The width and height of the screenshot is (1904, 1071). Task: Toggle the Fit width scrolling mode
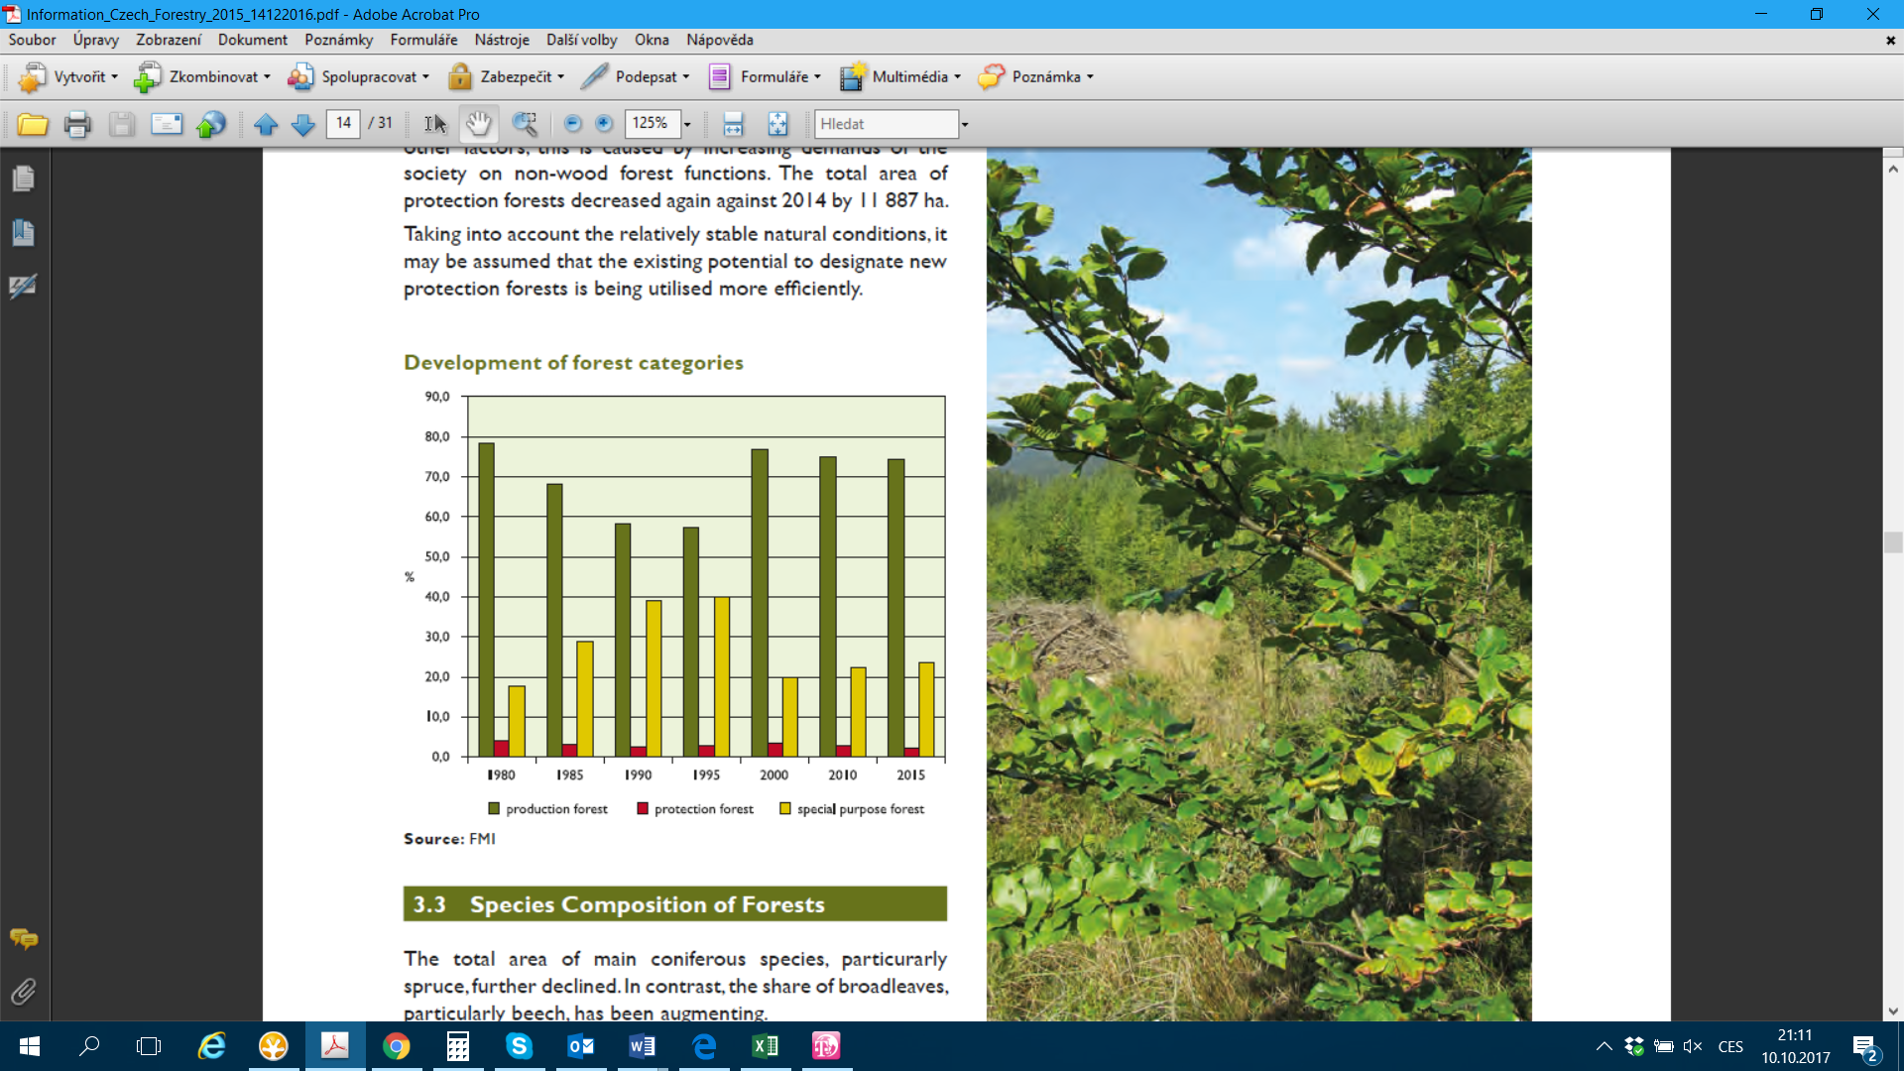pyautogui.click(x=733, y=124)
